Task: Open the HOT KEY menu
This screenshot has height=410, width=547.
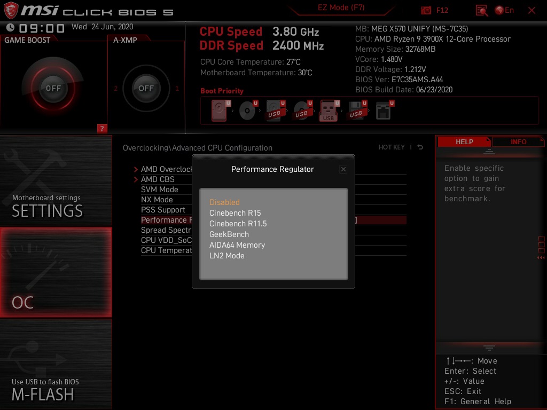Action: (392, 147)
